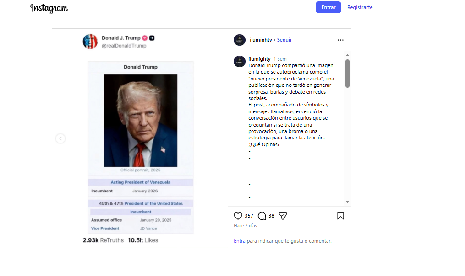Click ilumighty username in caption

tap(259, 59)
